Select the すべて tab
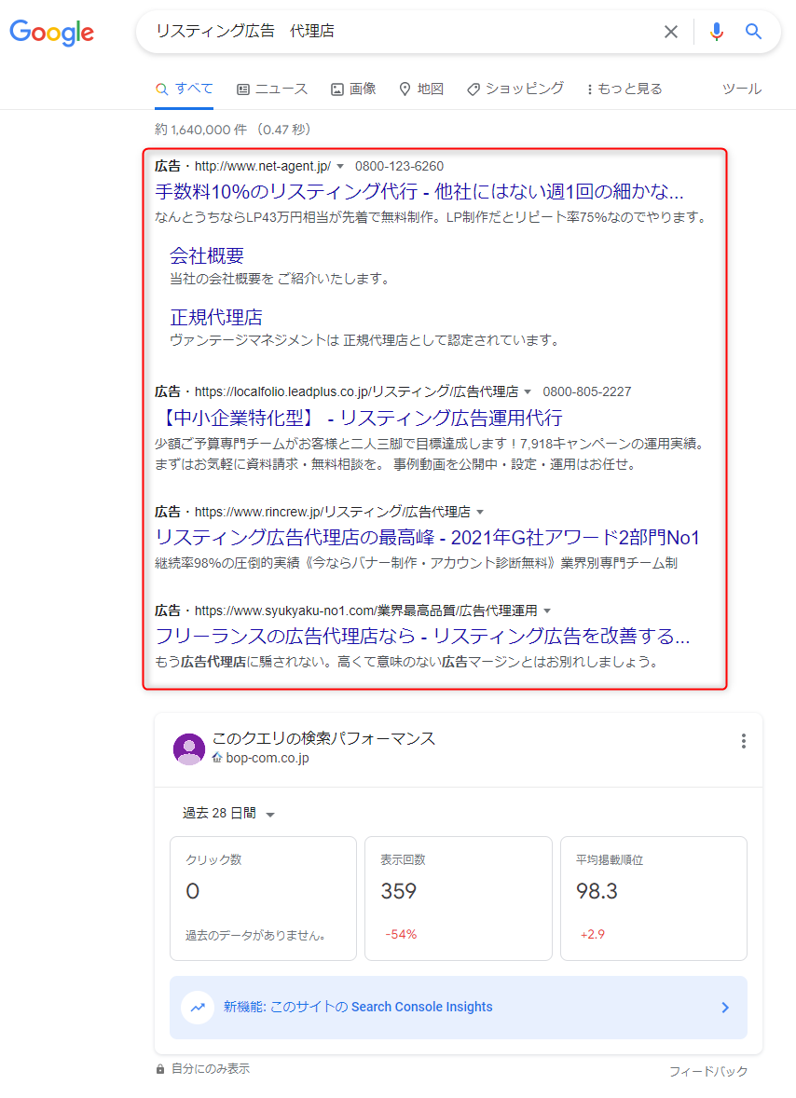Viewport: 796px width, 1098px height. 185,89
